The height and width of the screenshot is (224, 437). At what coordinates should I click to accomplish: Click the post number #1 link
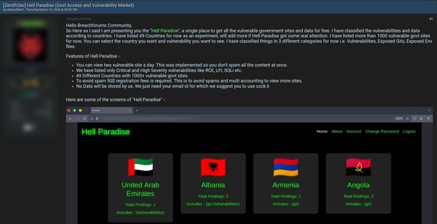[x=431, y=19]
